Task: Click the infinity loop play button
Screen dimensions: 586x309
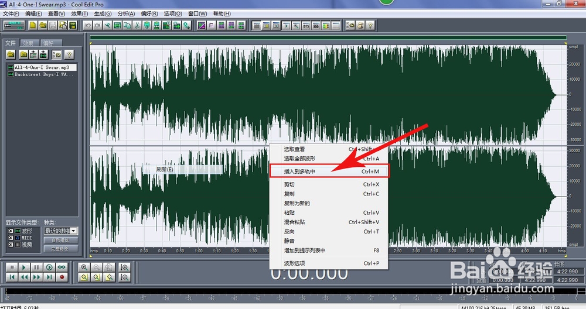Action: 62,267
